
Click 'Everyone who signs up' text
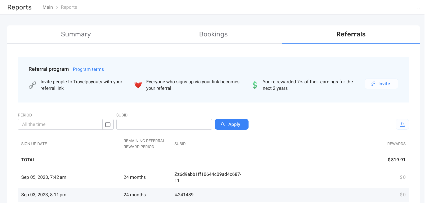[x=193, y=85]
